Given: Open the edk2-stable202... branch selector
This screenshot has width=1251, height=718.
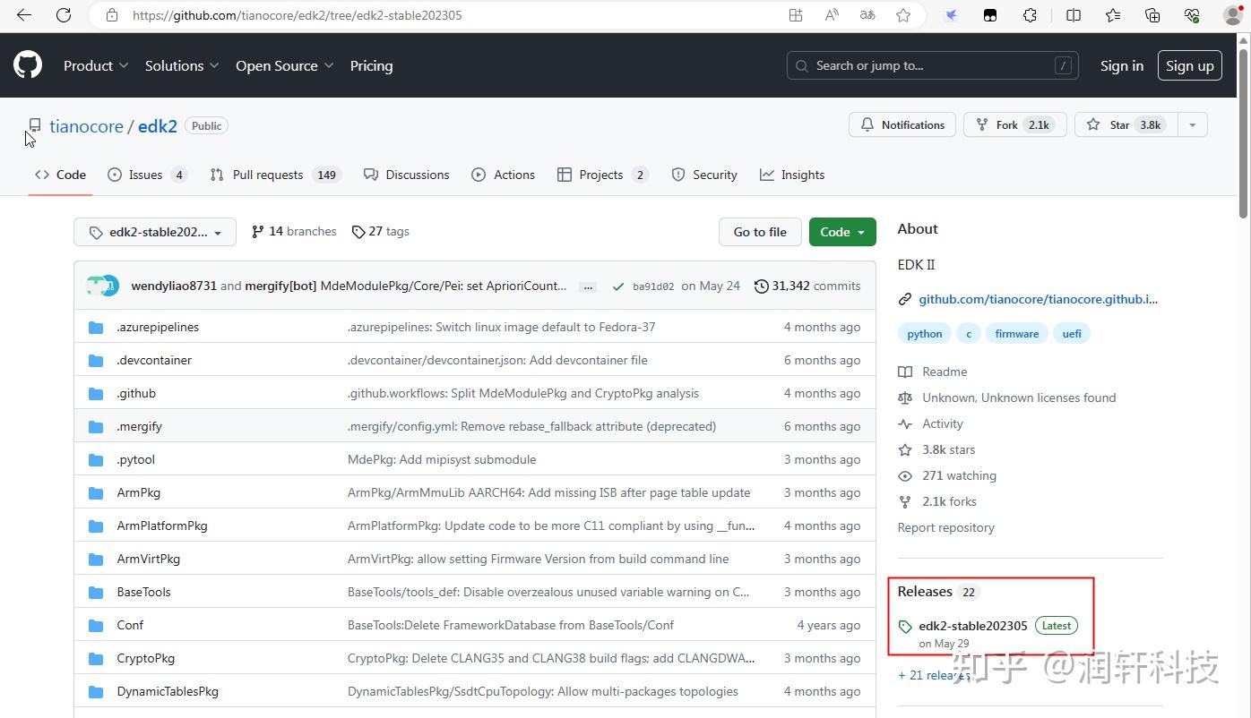Looking at the screenshot, I should (155, 232).
